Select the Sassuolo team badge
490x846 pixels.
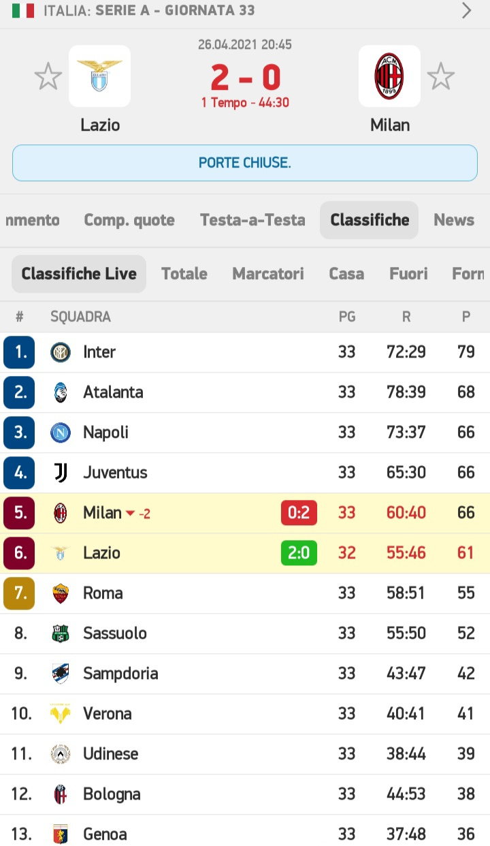point(61,633)
